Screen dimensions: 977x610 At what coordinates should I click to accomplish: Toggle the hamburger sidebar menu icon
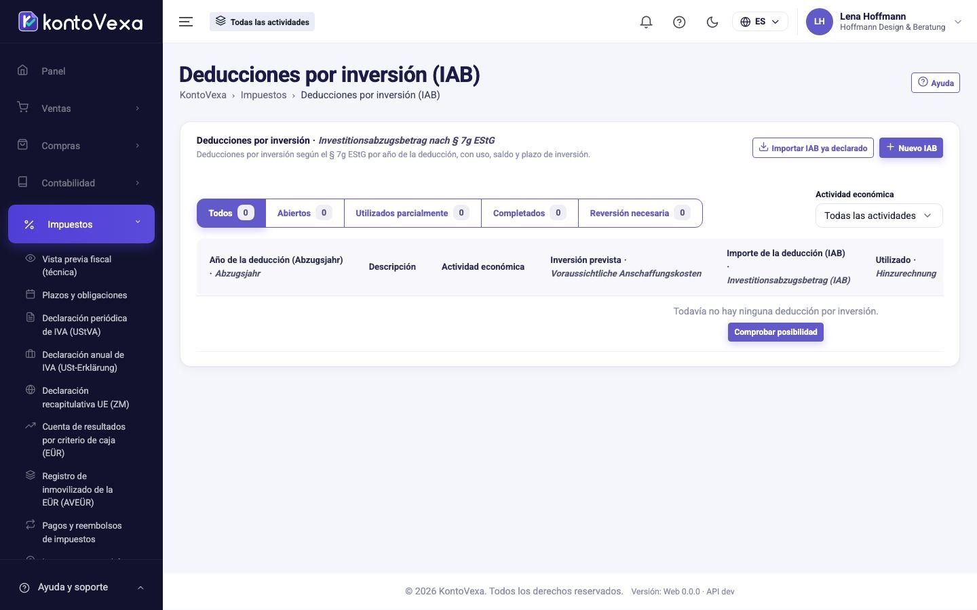(x=186, y=22)
